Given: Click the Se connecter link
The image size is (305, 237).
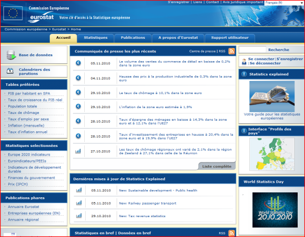Looking at the screenshot, I should click(x=261, y=59).
